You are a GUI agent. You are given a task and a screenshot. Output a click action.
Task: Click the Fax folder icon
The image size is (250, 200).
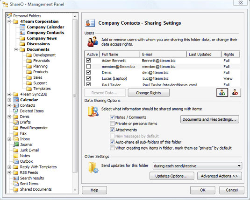tap(15, 133)
